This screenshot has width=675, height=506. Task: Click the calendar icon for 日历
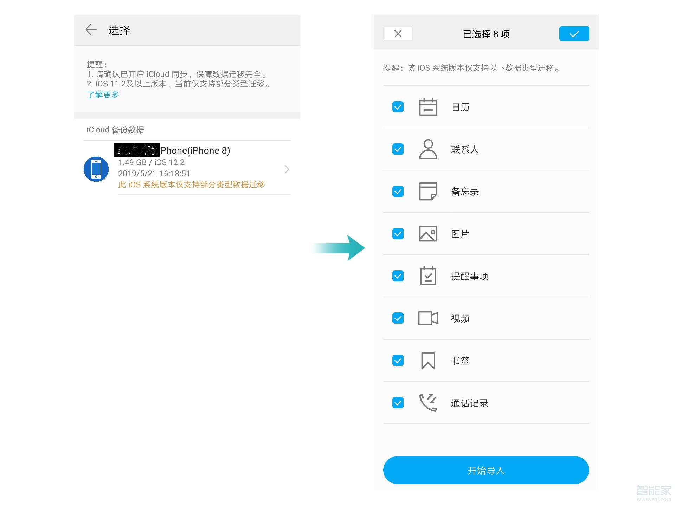pos(428,107)
